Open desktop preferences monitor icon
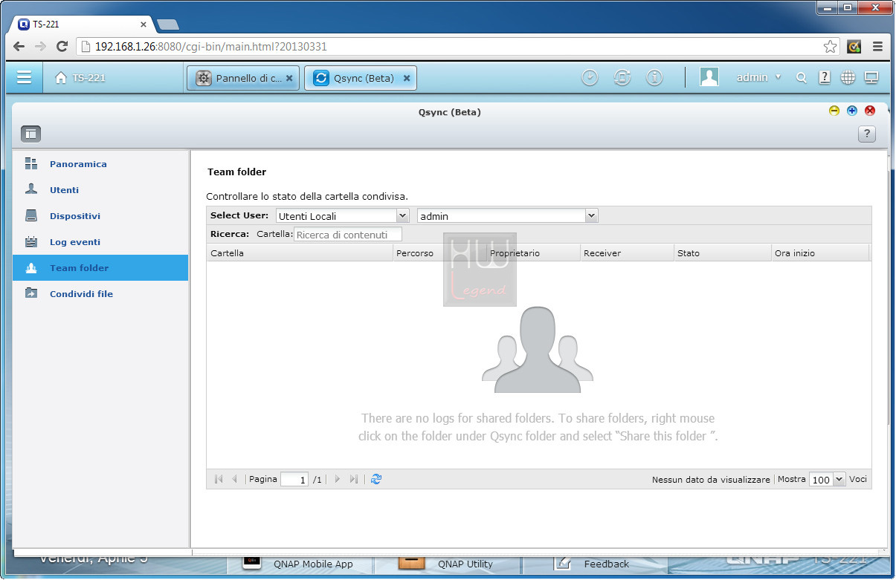Image resolution: width=896 pixels, height=580 pixels. tap(871, 77)
